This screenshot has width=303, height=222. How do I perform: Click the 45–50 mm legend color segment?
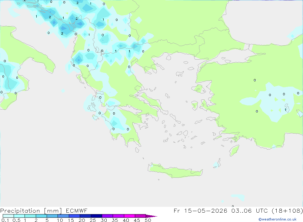(x=141, y=216)
